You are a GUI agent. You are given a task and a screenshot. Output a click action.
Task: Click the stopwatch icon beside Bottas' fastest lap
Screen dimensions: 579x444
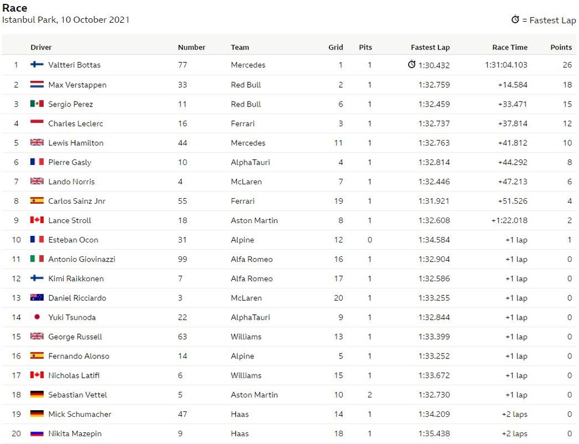[412, 64]
